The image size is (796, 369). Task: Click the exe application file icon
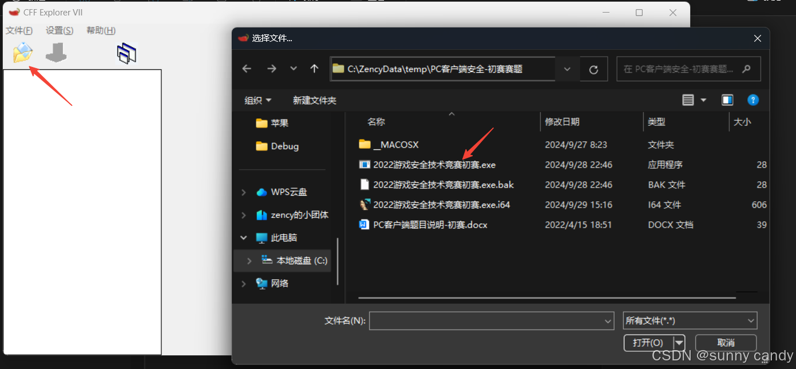[365, 165]
